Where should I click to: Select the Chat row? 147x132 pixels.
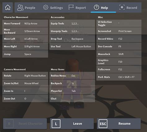coord(72,98)
